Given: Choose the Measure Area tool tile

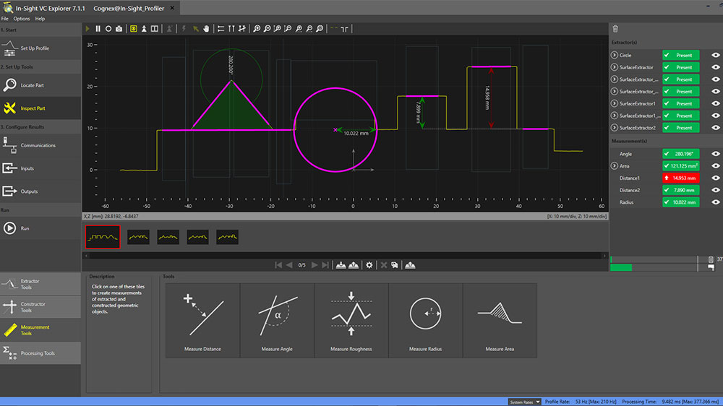Looking at the screenshot, I should pos(500,320).
